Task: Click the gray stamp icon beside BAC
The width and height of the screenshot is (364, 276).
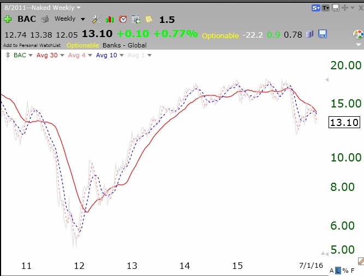Action: [x=45, y=19]
